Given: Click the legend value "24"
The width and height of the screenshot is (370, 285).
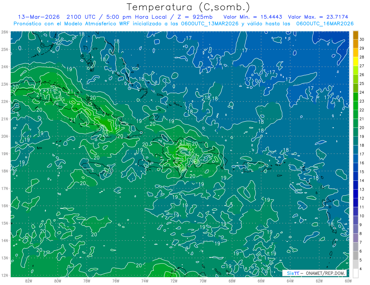Looking at the screenshot, I should [x=362, y=92].
